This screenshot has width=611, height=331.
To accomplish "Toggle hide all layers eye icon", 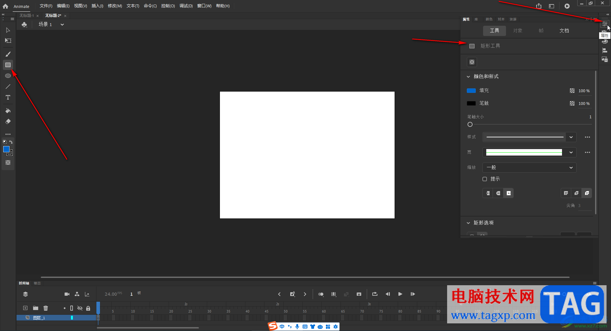I will pyautogui.click(x=80, y=308).
